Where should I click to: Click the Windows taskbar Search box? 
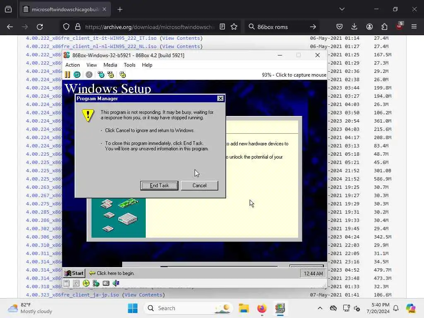(188, 308)
